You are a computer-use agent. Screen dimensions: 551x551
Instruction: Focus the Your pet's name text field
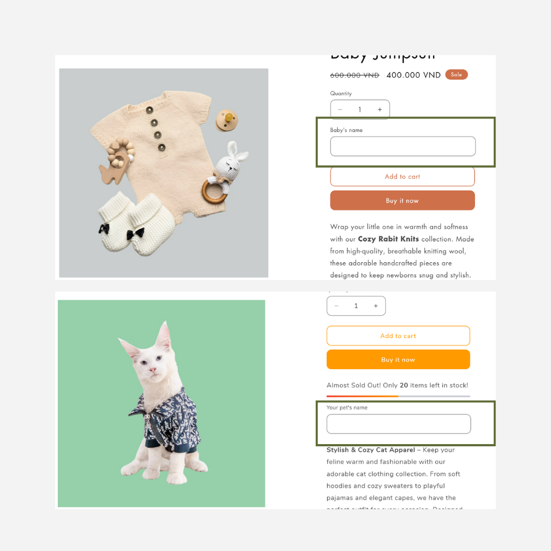pyautogui.click(x=398, y=424)
